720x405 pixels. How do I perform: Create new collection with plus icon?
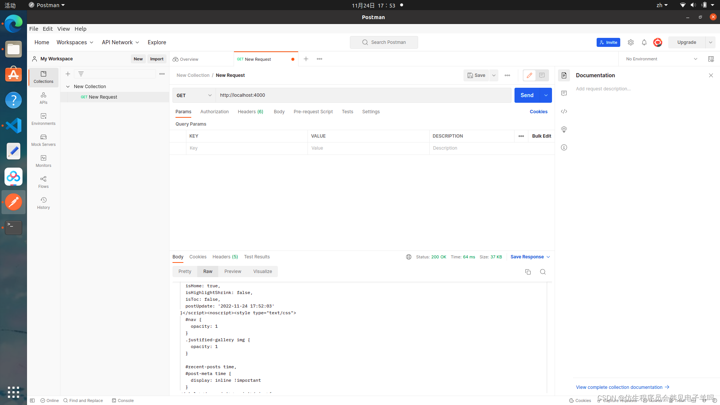[68, 74]
